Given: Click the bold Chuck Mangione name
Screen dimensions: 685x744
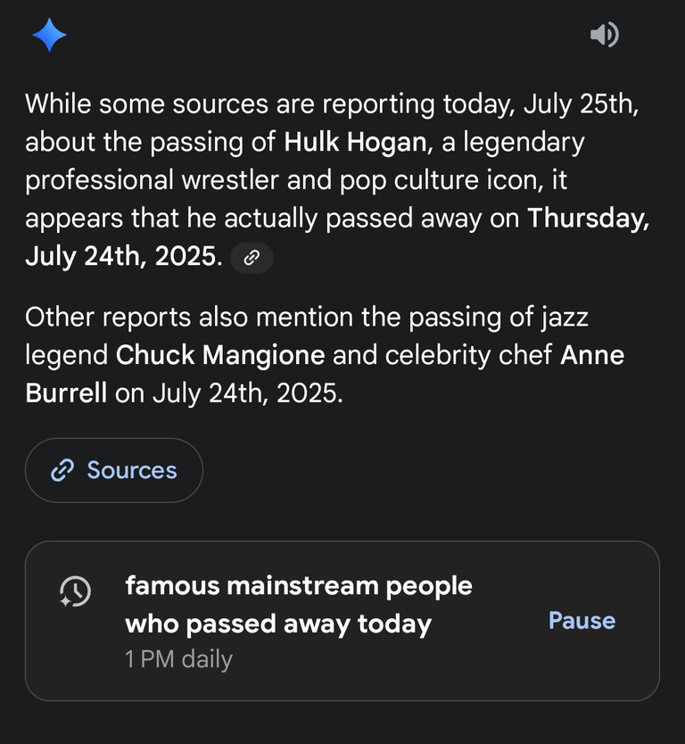Looking at the screenshot, I should pos(220,355).
